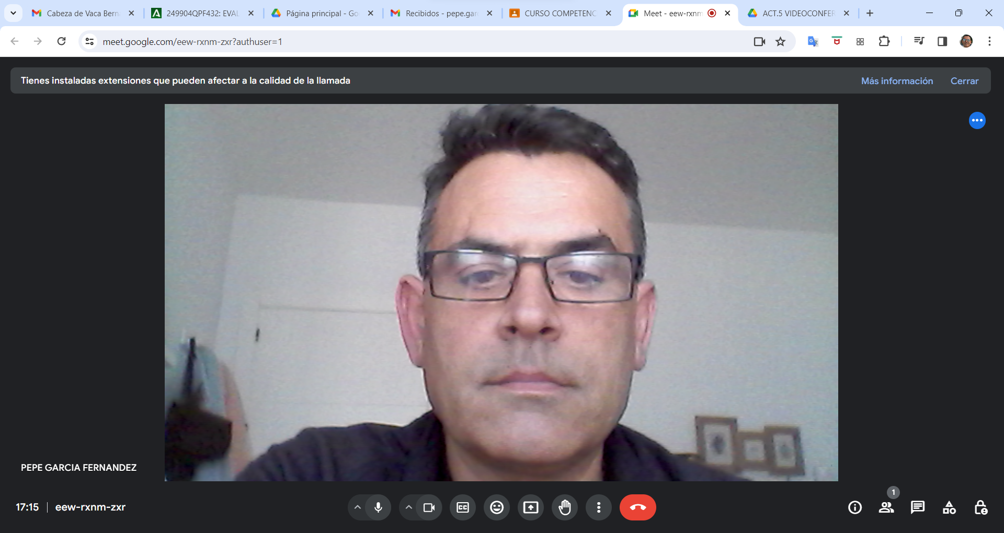Click the Más información link
The image size is (1004, 533).
click(897, 81)
